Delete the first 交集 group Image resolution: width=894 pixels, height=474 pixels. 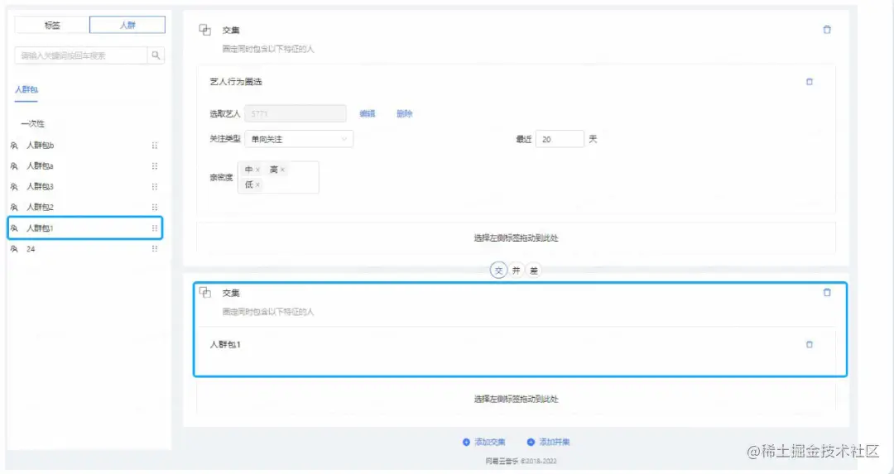click(827, 30)
